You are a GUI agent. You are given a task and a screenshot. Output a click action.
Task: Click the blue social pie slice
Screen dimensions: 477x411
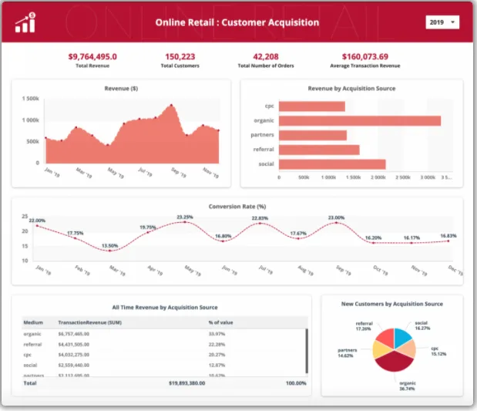[401, 337]
